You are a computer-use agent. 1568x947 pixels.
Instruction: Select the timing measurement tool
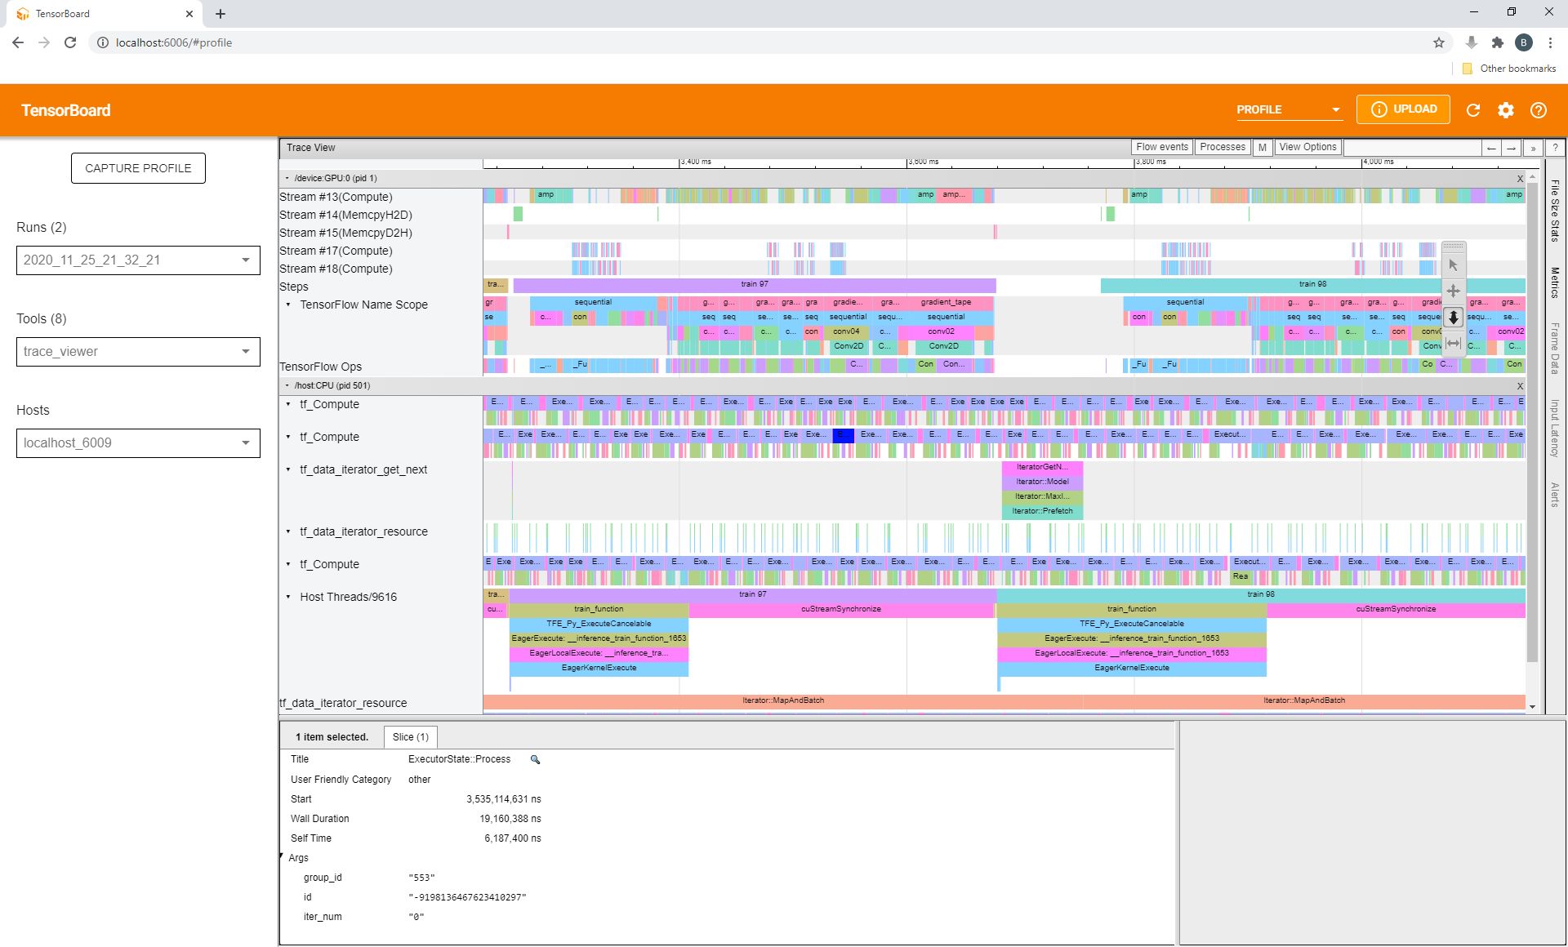(x=1454, y=343)
